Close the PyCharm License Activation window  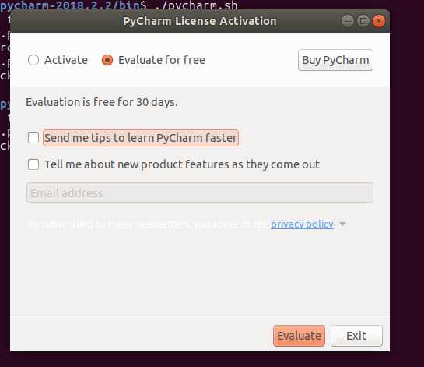pyautogui.click(x=379, y=21)
